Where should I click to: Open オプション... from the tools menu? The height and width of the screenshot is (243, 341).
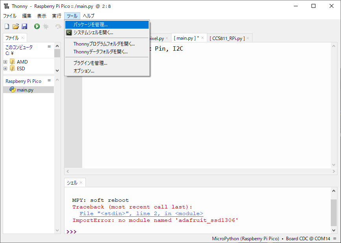[107, 71]
